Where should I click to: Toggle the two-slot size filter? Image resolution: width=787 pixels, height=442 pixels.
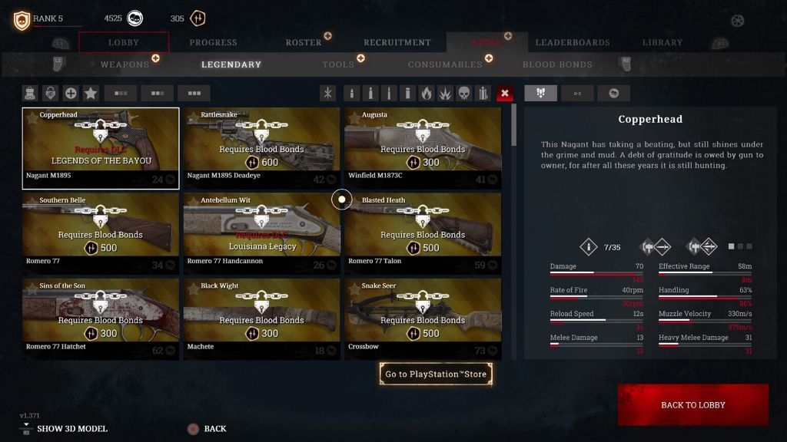(158, 93)
